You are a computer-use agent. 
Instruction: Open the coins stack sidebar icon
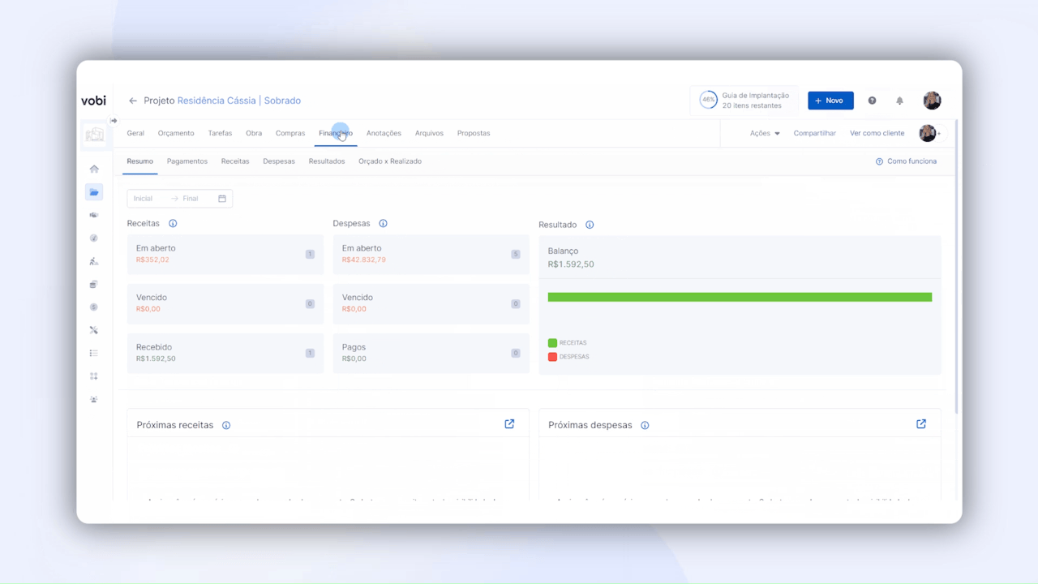94,284
